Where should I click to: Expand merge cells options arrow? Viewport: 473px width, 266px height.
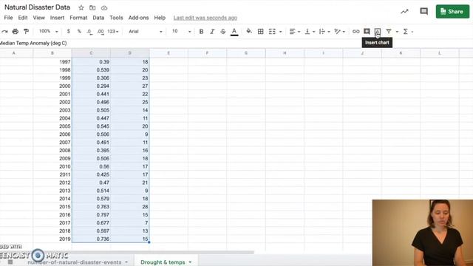(281, 32)
